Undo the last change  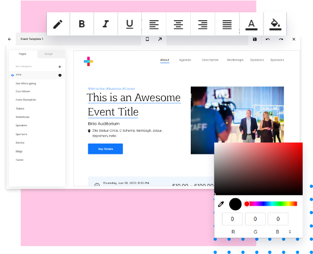pyautogui.click(x=268, y=39)
